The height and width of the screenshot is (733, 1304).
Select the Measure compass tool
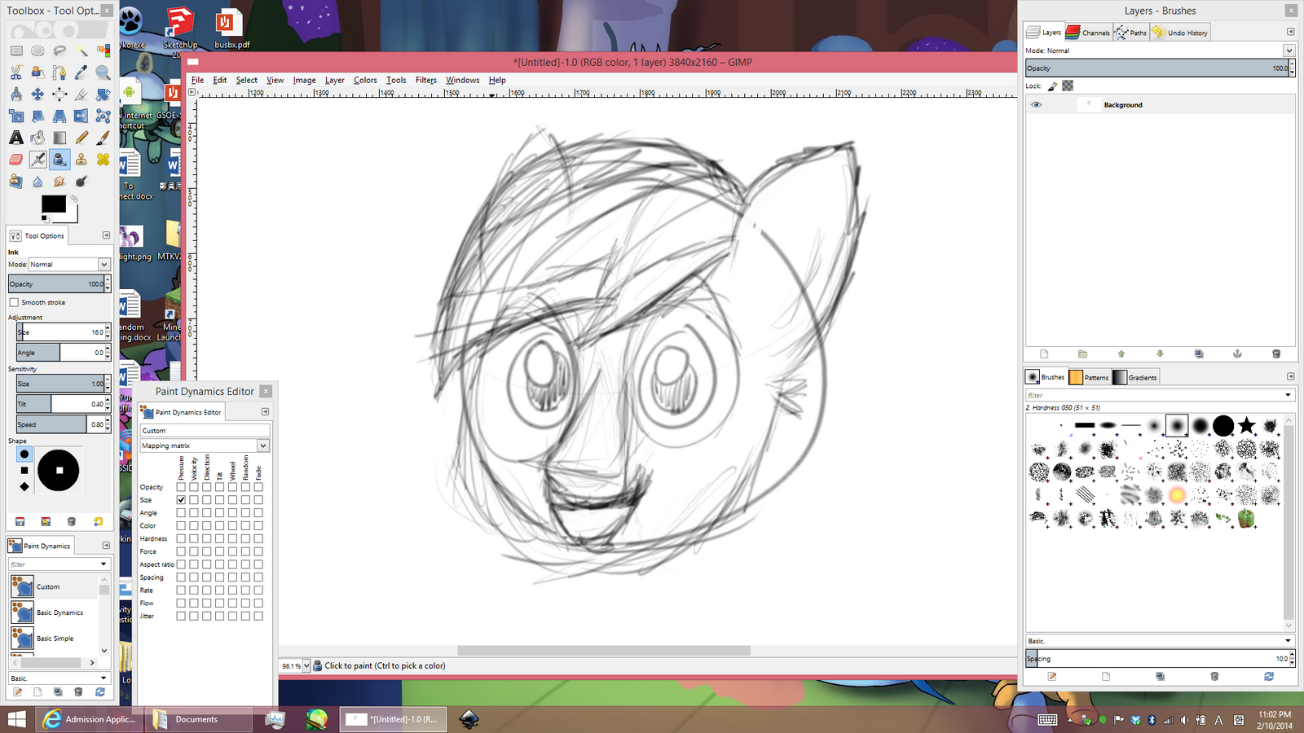(x=16, y=94)
